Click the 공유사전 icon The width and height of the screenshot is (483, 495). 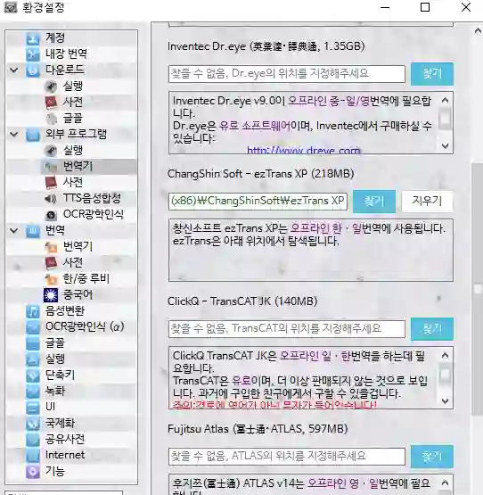pos(33,440)
